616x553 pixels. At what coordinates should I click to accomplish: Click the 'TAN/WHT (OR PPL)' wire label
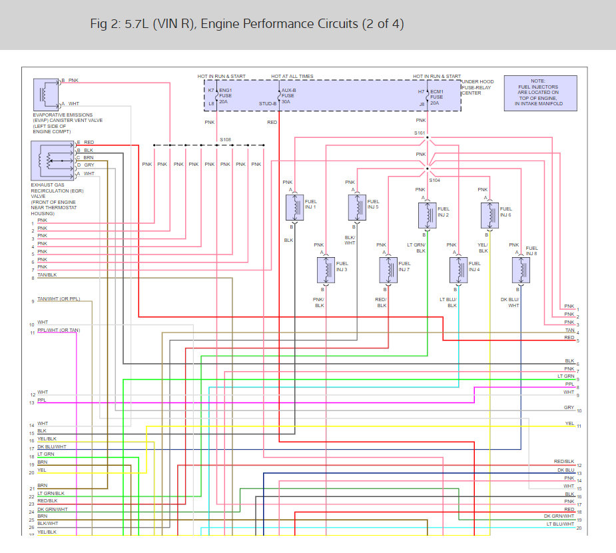pyautogui.click(x=59, y=298)
